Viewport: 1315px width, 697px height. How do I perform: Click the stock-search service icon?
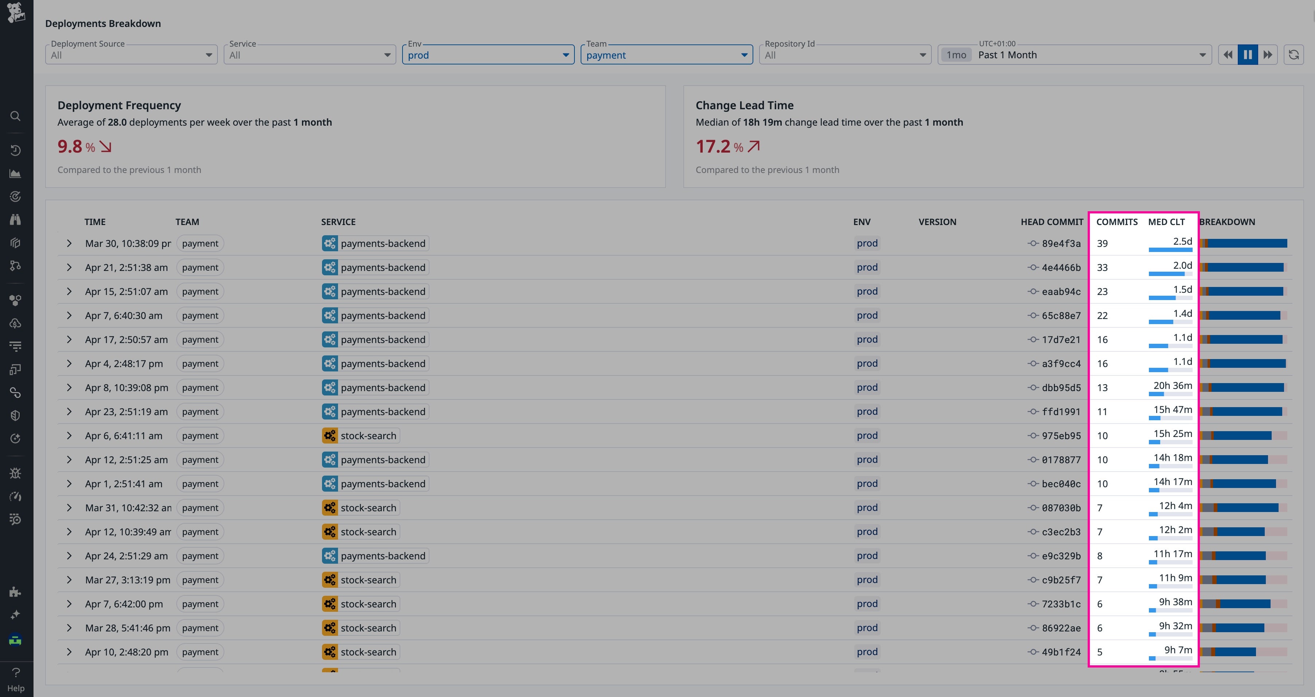330,435
